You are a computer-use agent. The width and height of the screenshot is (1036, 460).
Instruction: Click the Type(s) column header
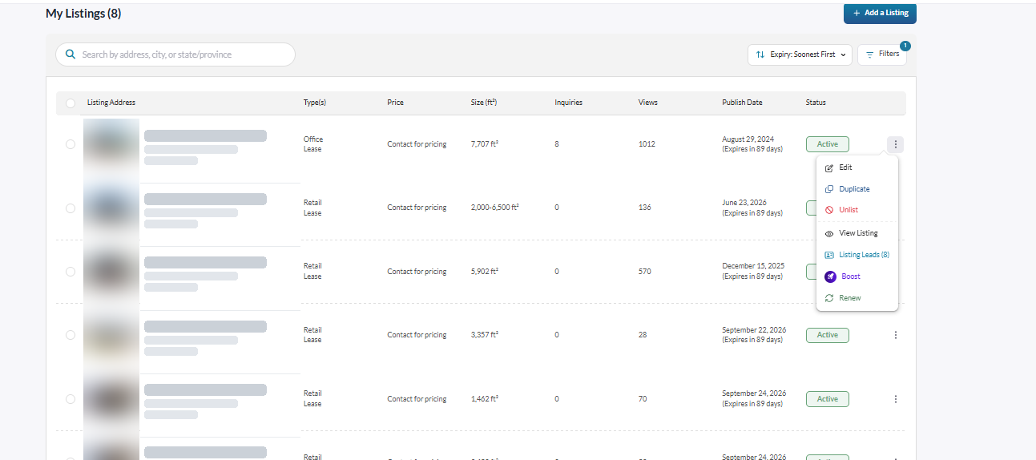(x=315, y=103)
